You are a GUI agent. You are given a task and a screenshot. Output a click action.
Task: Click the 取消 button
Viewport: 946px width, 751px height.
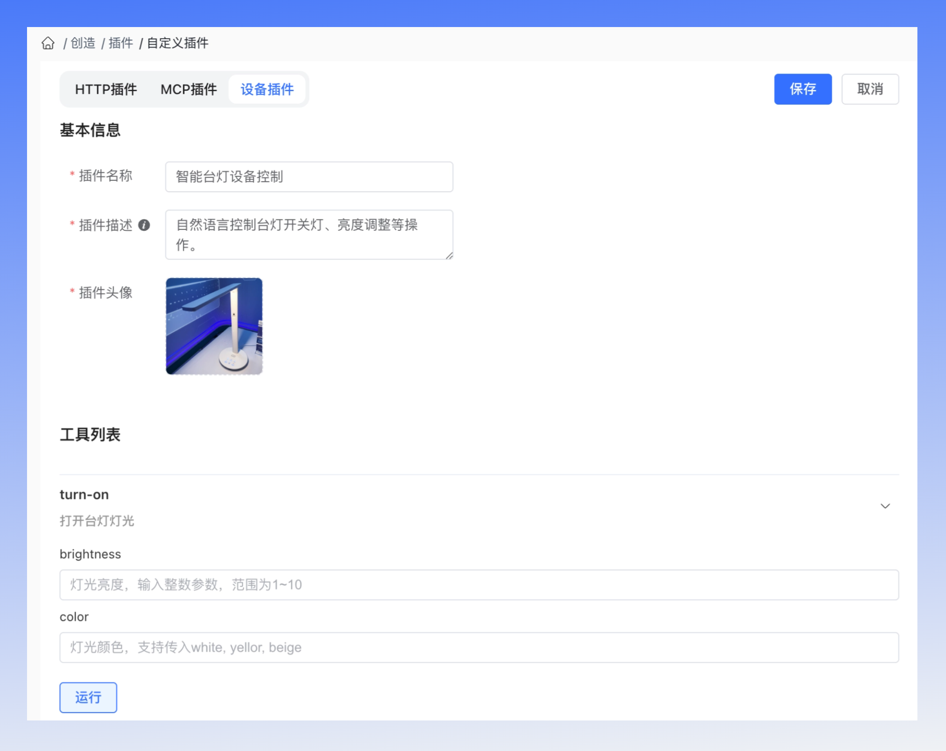(x=870, y=89)
